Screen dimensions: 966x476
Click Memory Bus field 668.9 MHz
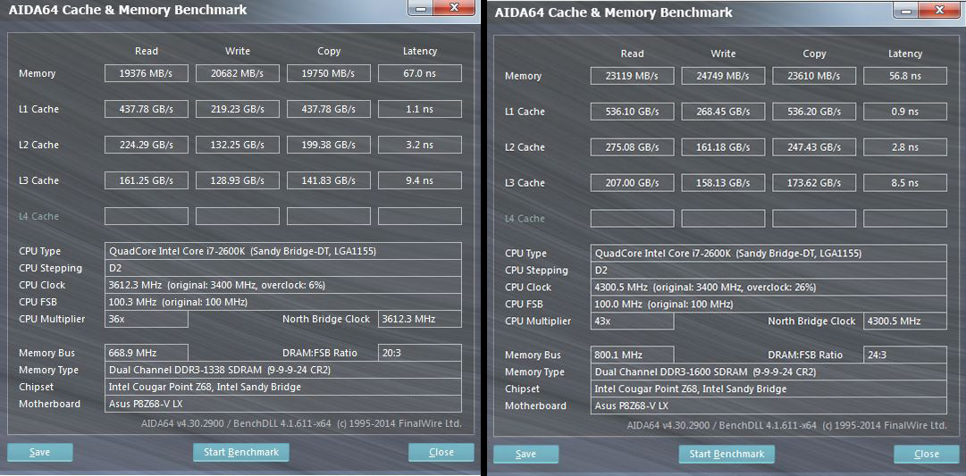(146, 353)
